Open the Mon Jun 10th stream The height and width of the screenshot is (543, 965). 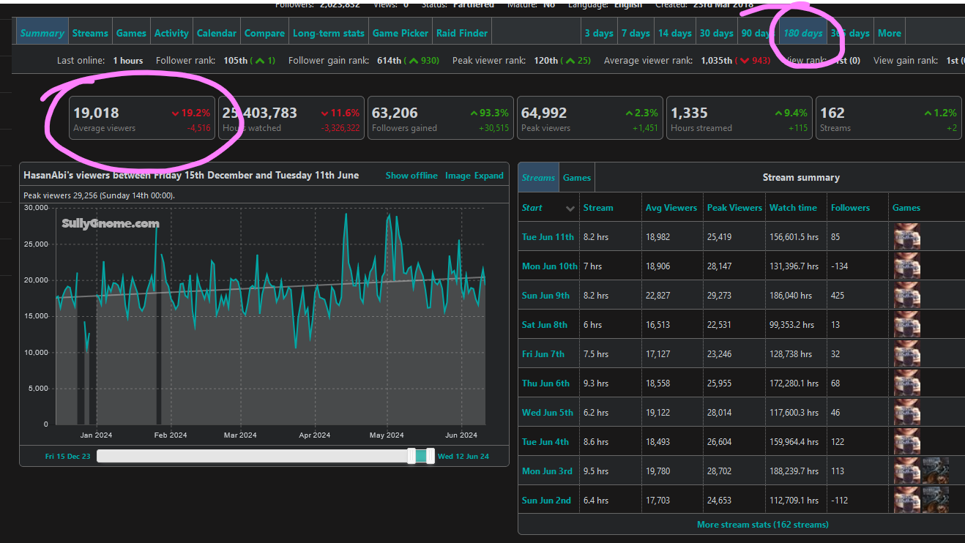click(549, 266)
